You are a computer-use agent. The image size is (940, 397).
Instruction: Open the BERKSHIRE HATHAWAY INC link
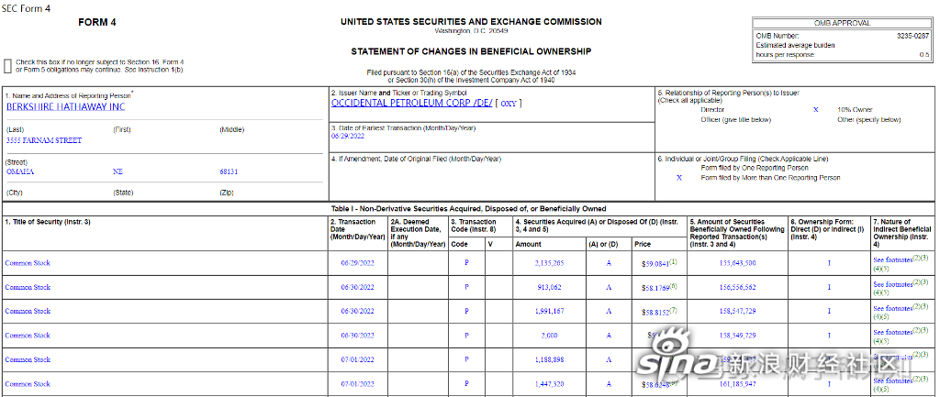tap(66, 107)
